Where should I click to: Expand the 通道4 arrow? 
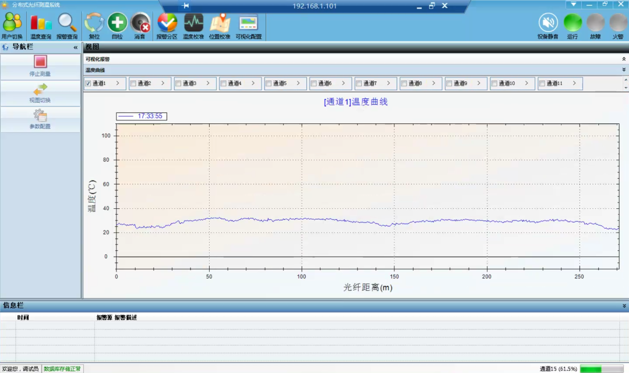(x=253, y=83)
